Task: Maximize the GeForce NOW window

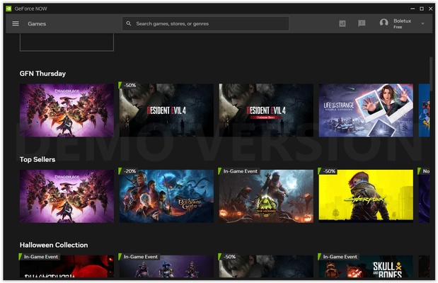Action: [x=422, y=8]
